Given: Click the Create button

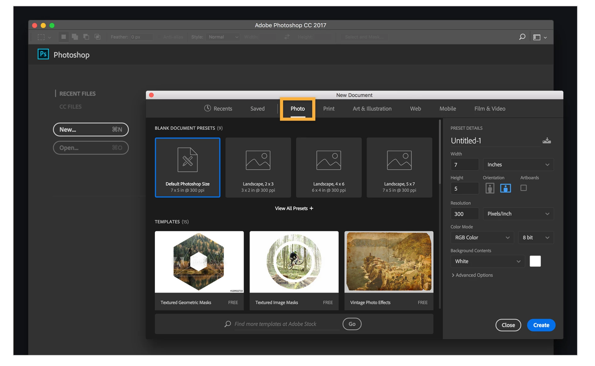Looking at the screenshot, I should click(541, 325).
